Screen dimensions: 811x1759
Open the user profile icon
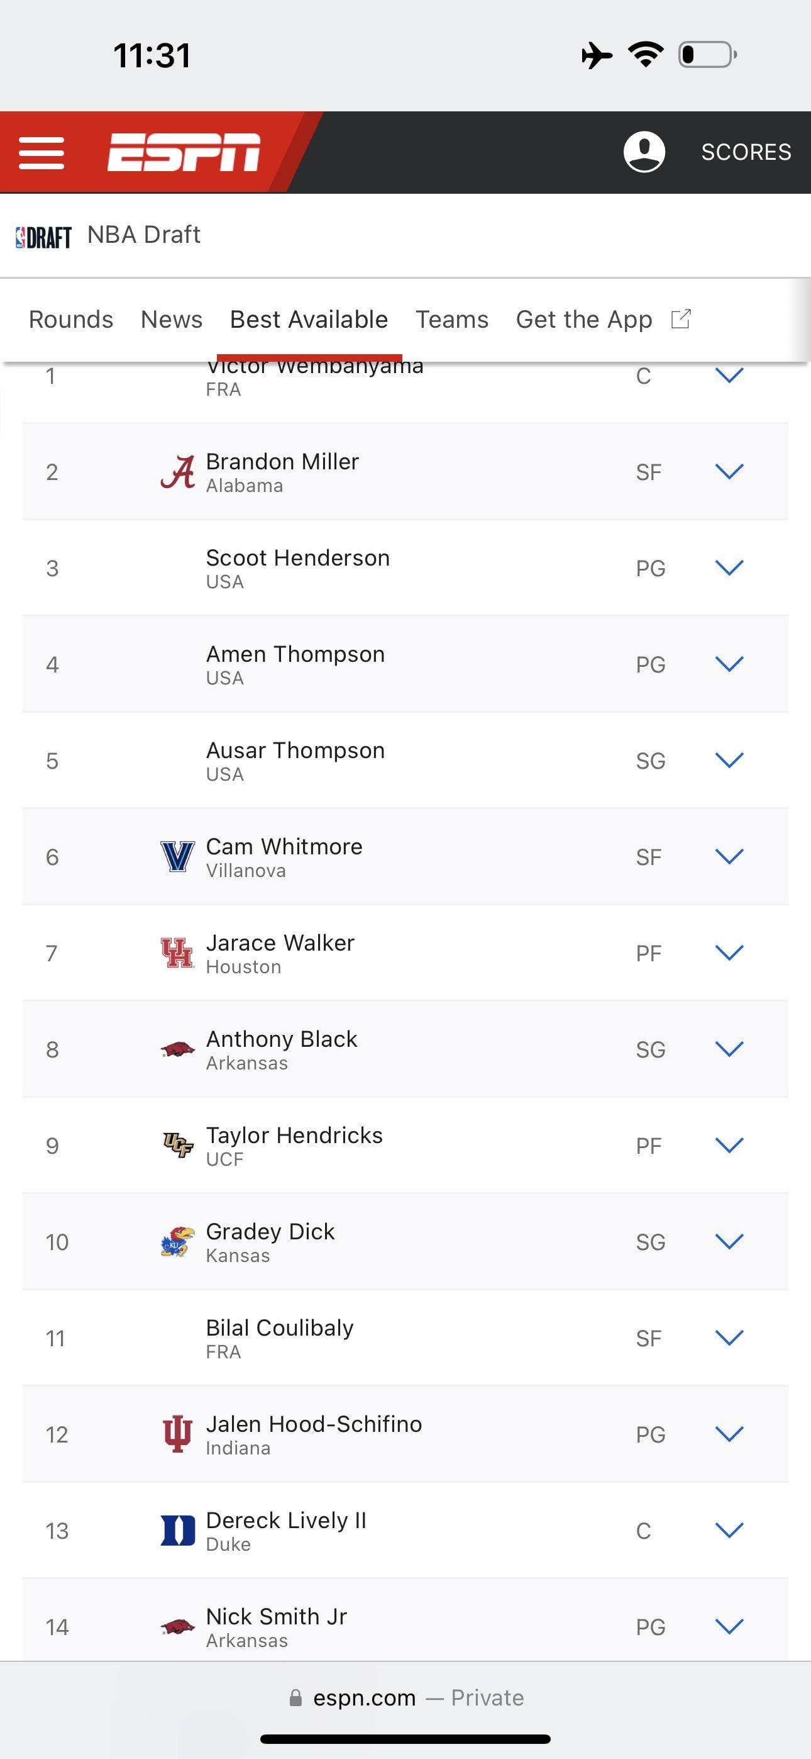pyautogui.click(x=644, y=152)
